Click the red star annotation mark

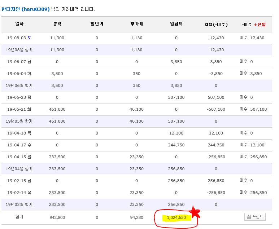pos(195,212)
